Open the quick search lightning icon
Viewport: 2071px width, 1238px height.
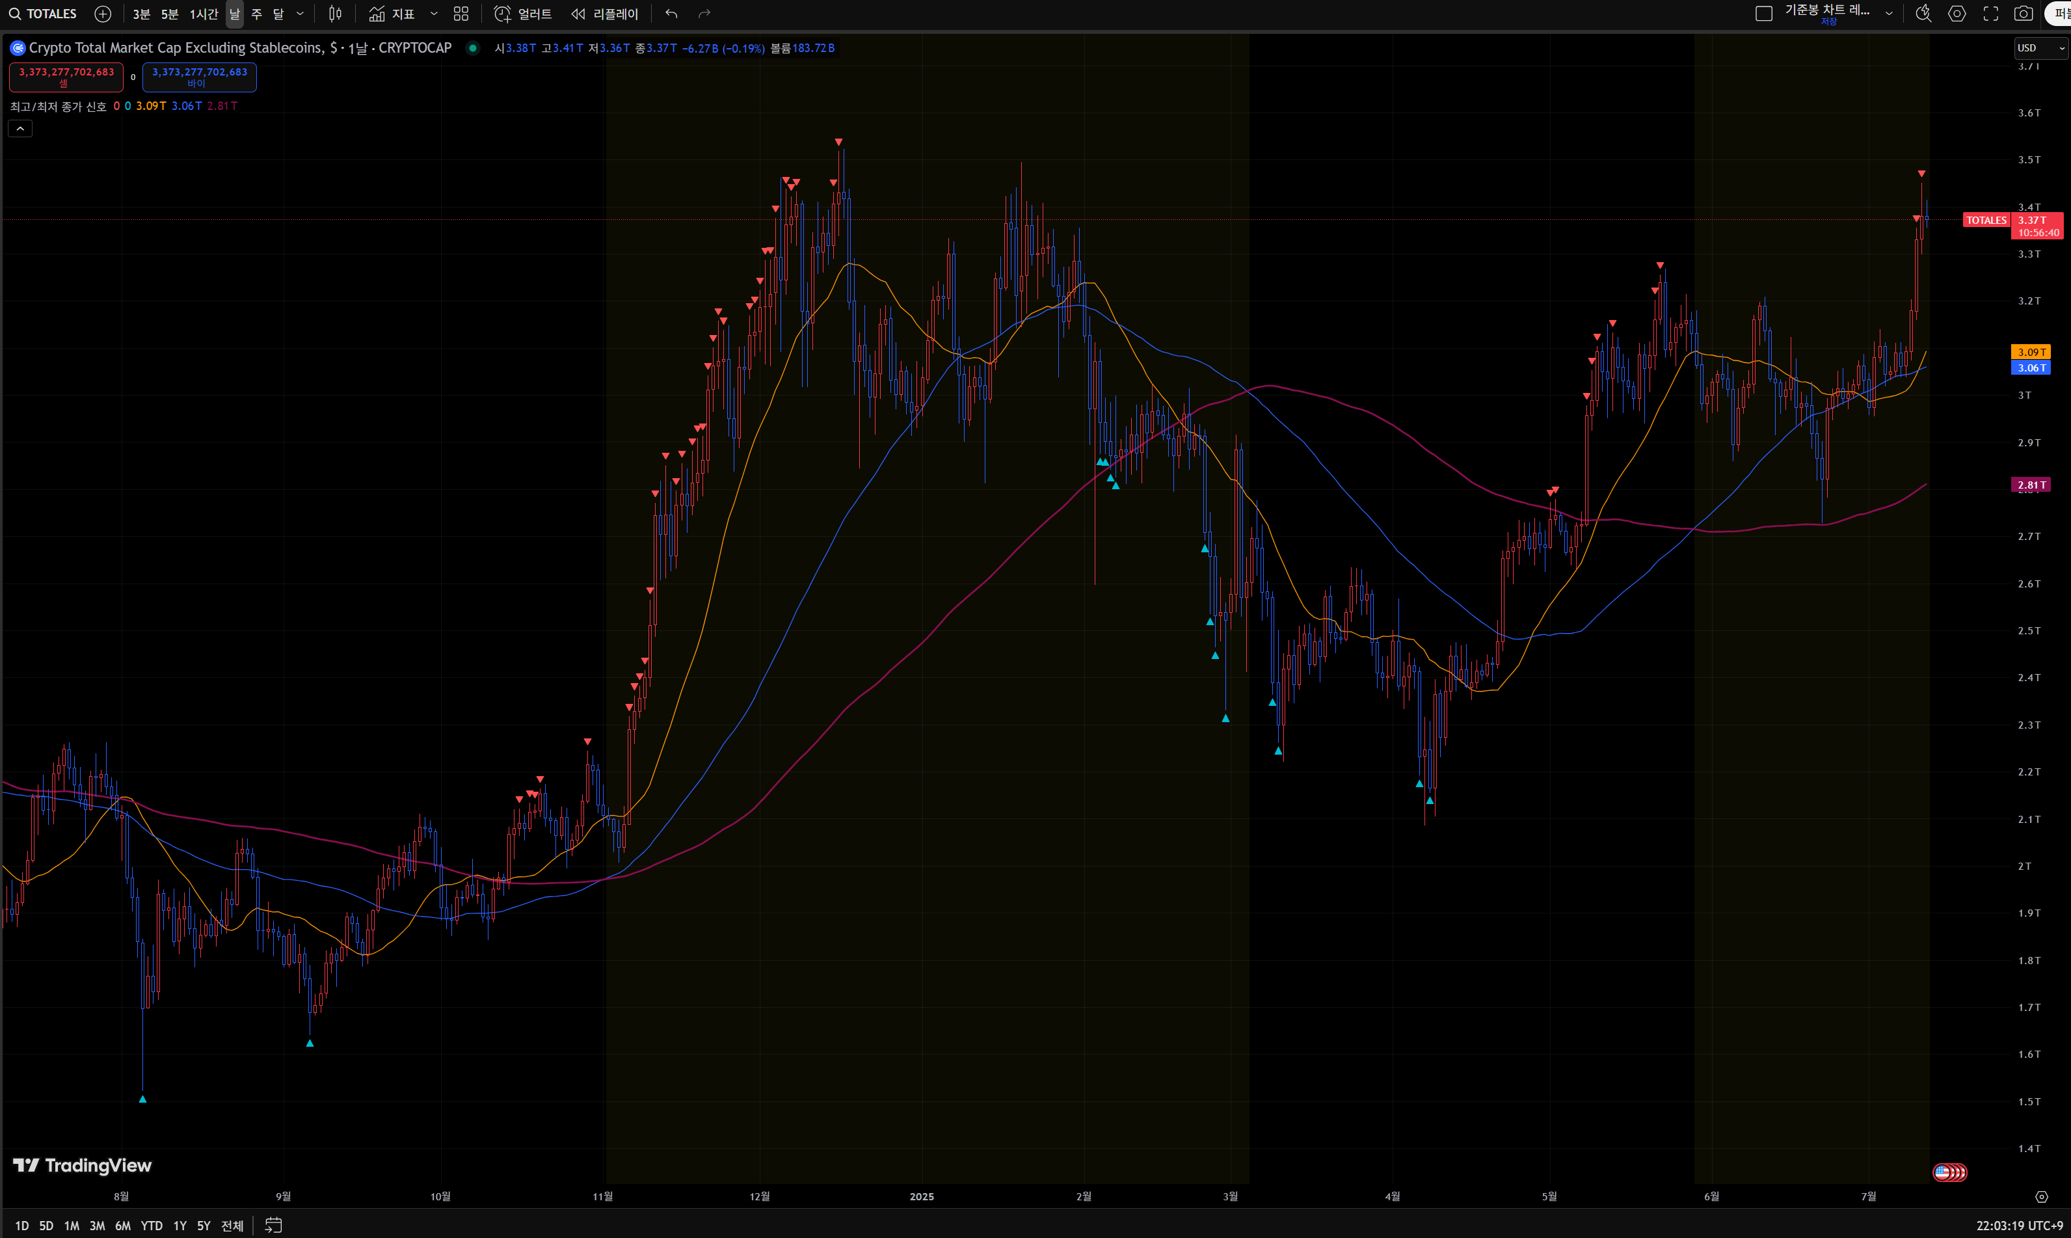coord(1923,14)
